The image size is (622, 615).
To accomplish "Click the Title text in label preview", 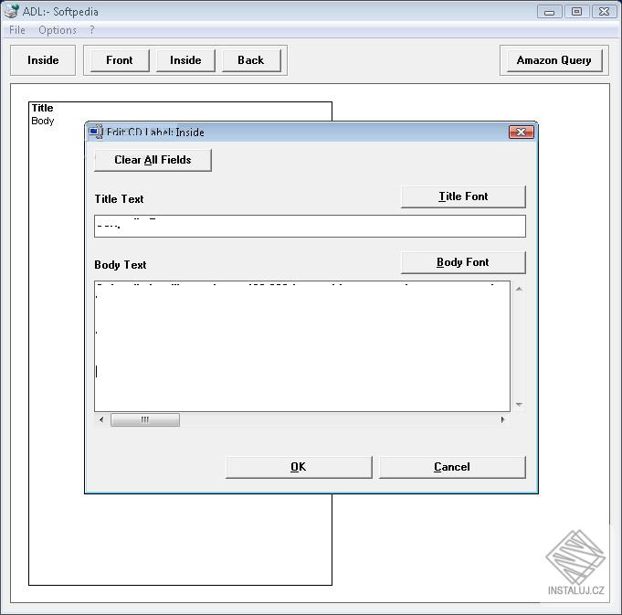I will coord(42,108).
